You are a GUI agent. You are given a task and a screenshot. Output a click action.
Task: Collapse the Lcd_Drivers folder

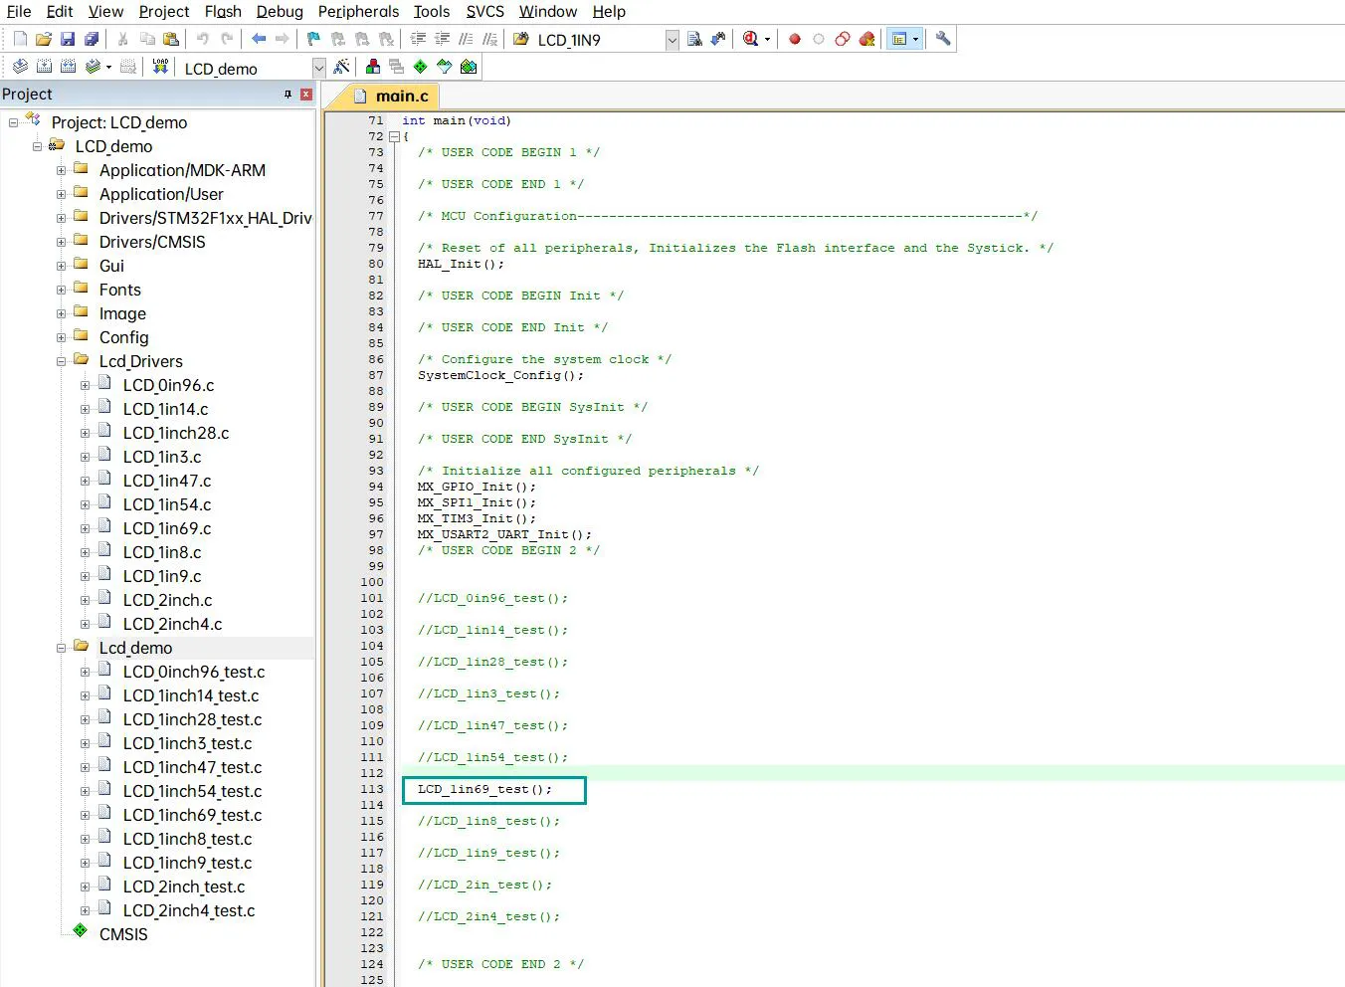[61, 361]
